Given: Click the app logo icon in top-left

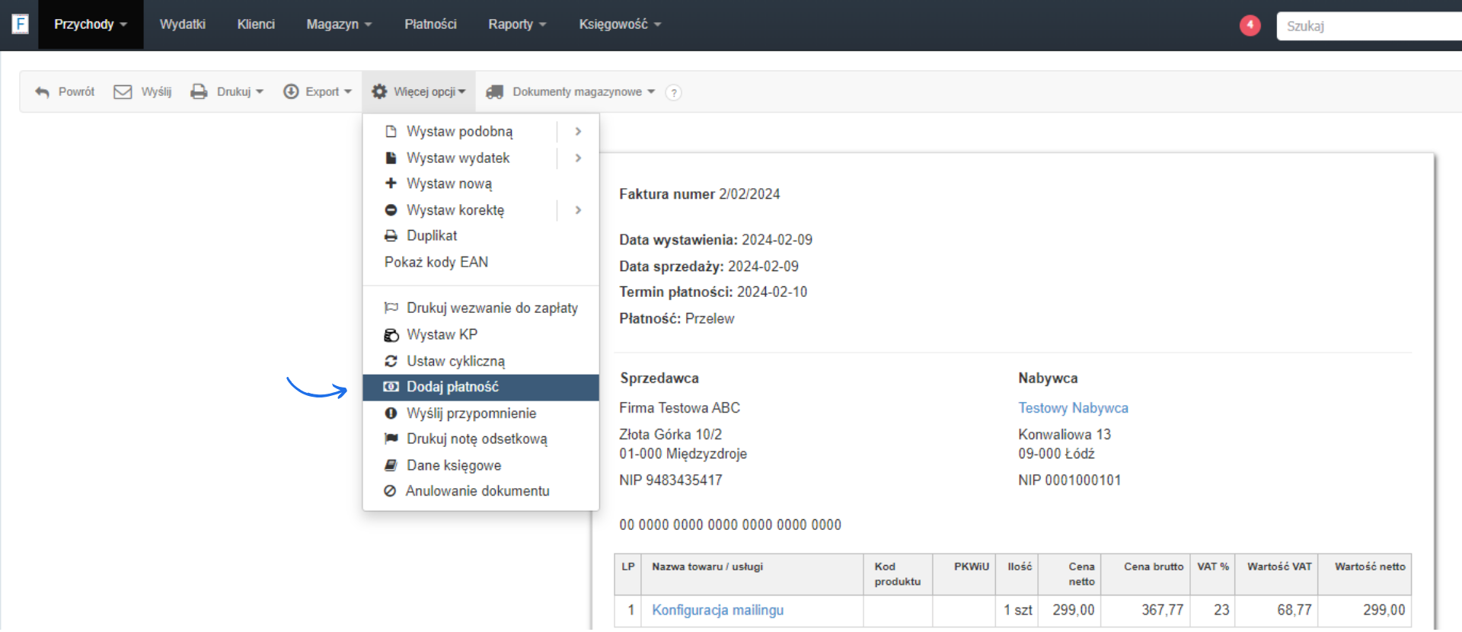Looking at the screenshot, I should point(21,24).
